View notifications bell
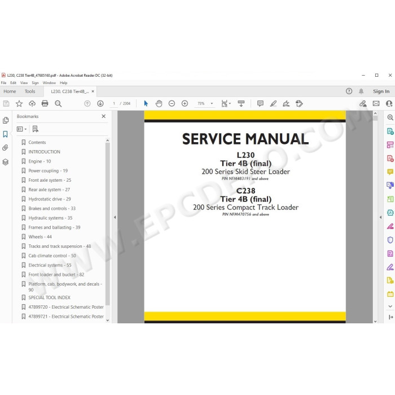 click(361, 91)
